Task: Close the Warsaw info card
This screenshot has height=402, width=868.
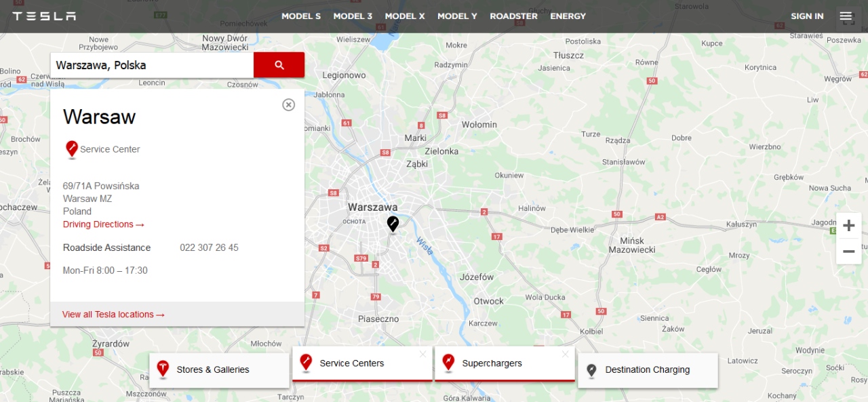Action: [x=289, y=104]
